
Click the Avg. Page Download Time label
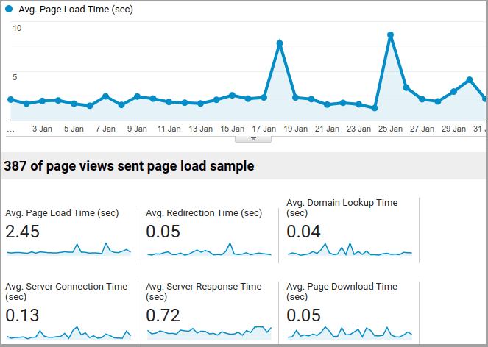click(342, 291)
